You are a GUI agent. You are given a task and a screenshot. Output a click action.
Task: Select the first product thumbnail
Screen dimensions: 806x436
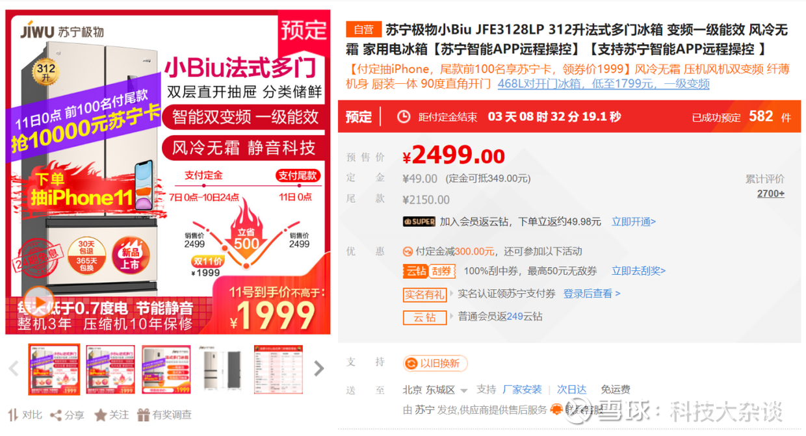point(54,369)
